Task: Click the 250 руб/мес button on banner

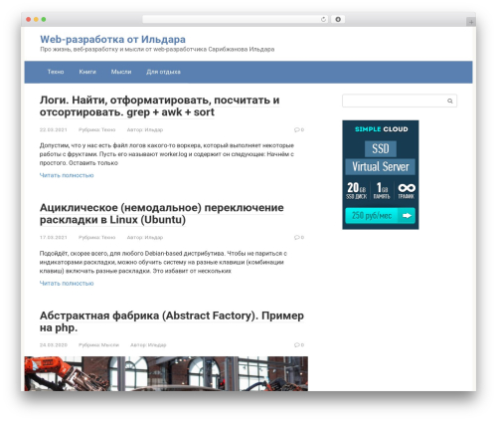Action: click(x=380, y=216)
